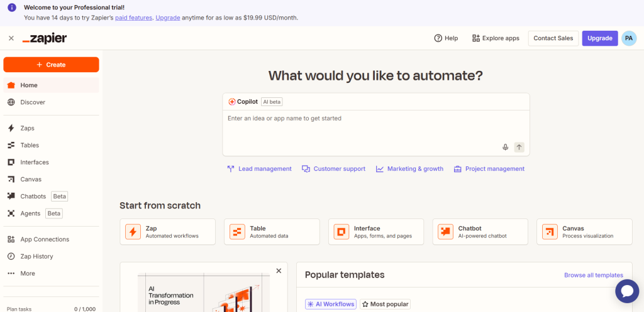Click the purple Upgrade button
This screenshot has height=312, width=644.
(599, 38)
